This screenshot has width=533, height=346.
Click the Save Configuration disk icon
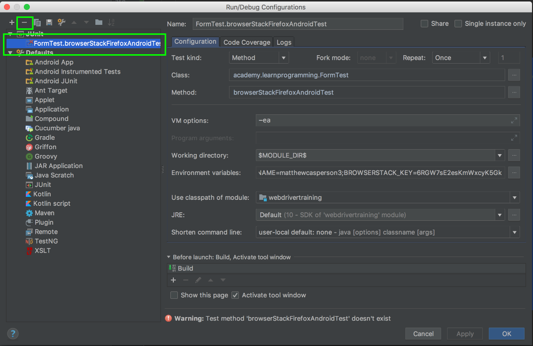tap(49, 22)
